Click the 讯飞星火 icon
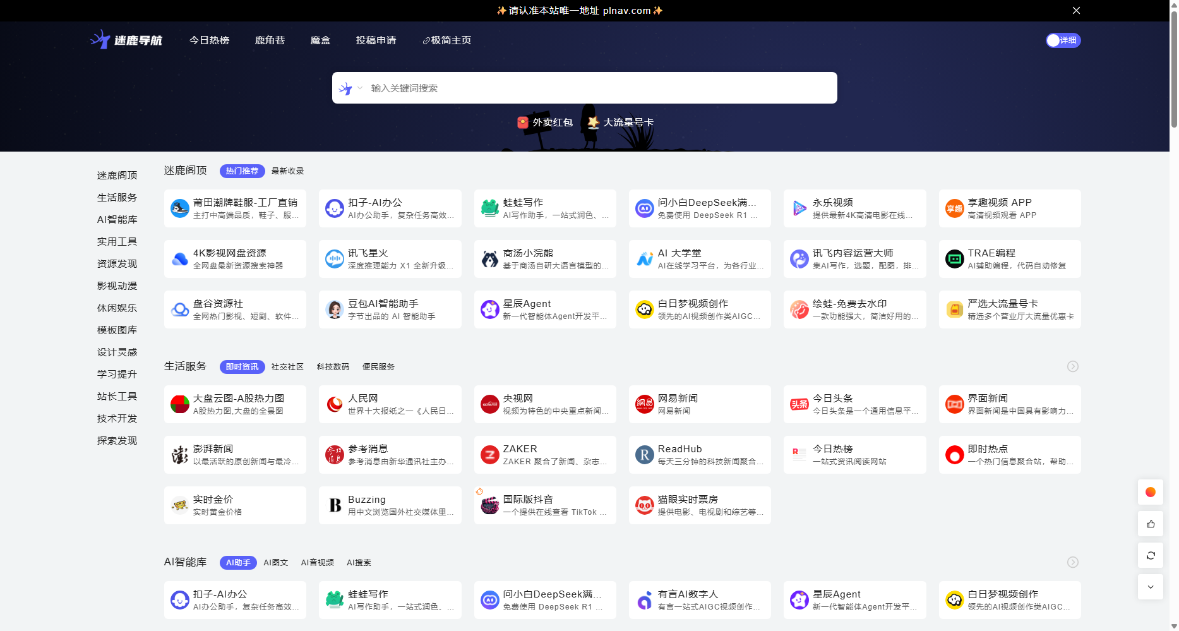This screenshot has height=631, width=1179. (x=335, y=259)
